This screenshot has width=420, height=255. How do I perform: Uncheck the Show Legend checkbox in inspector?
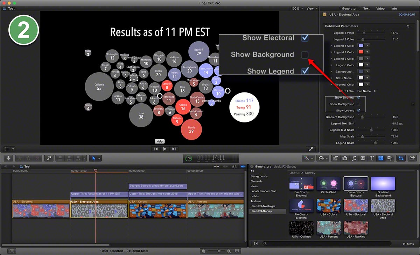click(x=358, y=111)
